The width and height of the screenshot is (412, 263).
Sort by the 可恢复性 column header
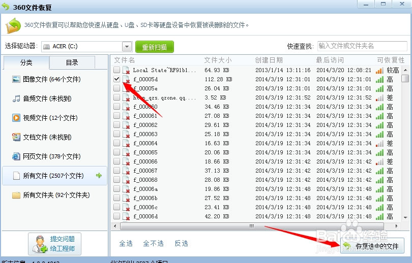tap(391, 60)
